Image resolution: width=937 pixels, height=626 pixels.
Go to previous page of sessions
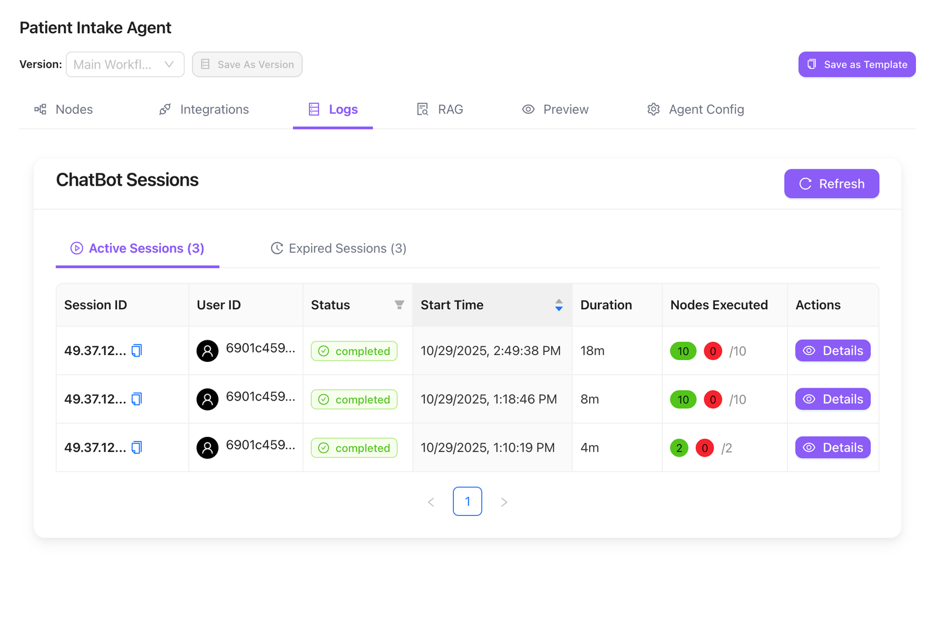pos(431,502)
